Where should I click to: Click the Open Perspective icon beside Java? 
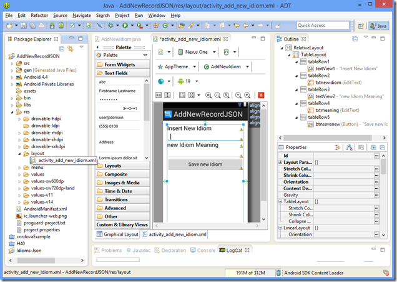361,26
